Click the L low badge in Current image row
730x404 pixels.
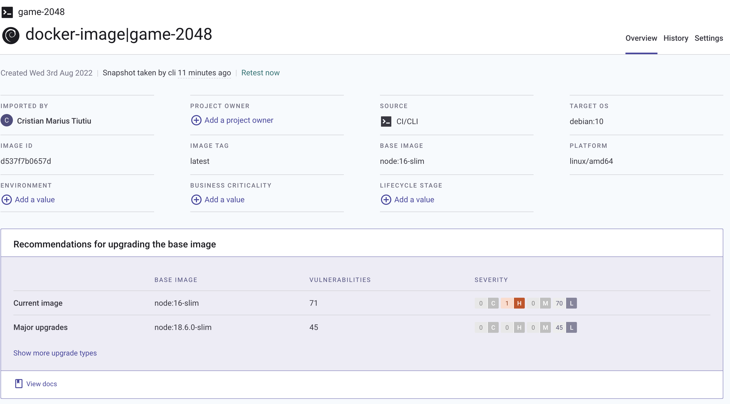click(x=571, y=303)
